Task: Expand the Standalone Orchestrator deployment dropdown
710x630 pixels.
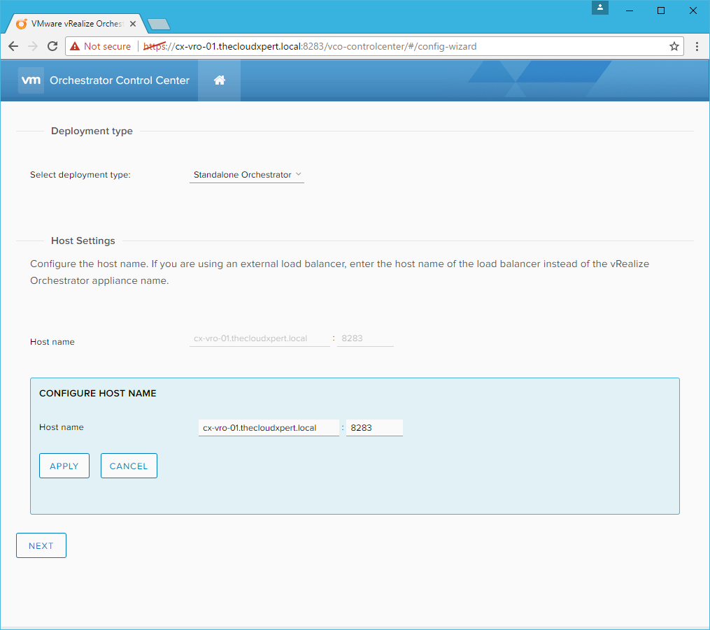Action: [x=247, y=175]
